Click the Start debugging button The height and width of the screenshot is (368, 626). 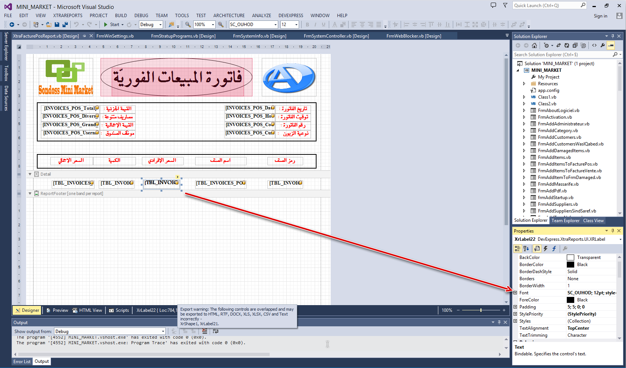[x=111, y=25]
